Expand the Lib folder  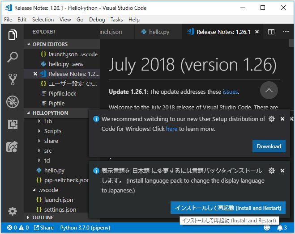click(x=39, y=121)
